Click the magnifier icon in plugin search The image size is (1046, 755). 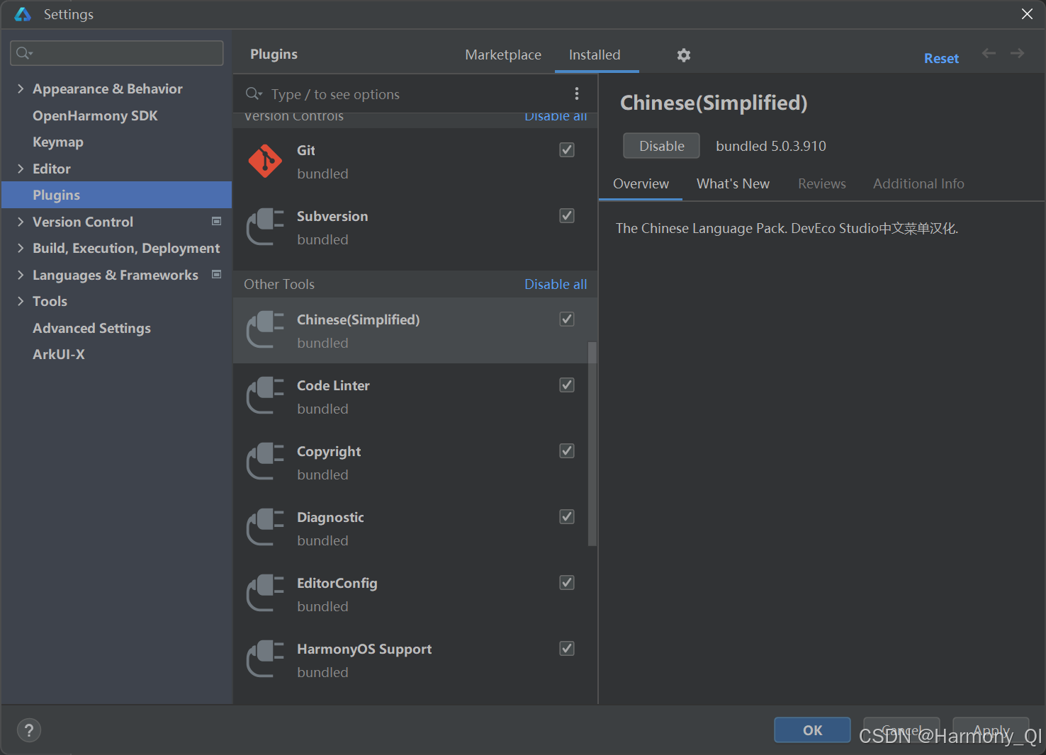[x=254, y=93]
